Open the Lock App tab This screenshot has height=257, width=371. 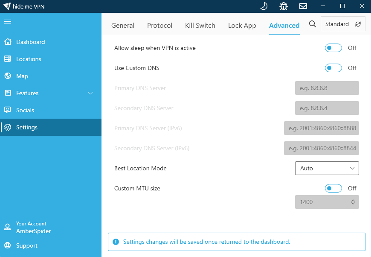point(242,26)
